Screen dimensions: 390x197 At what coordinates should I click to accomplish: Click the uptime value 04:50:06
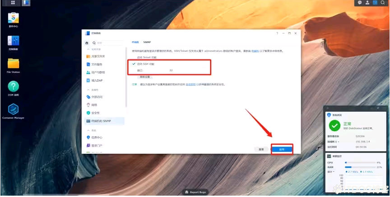coord(361,147)
